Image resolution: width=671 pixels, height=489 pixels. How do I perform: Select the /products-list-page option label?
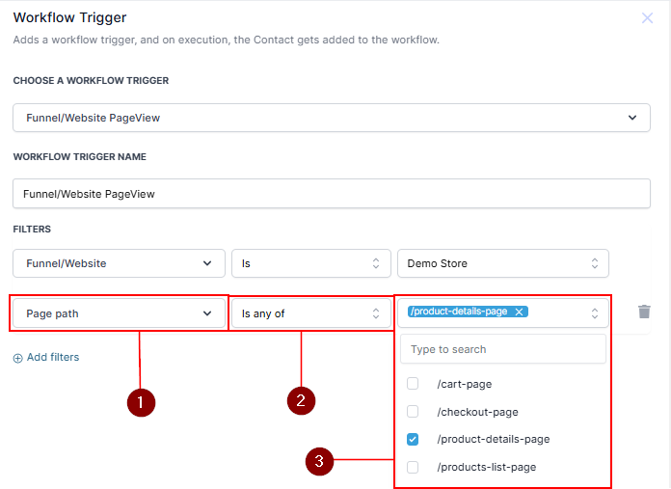click(486, 467)
